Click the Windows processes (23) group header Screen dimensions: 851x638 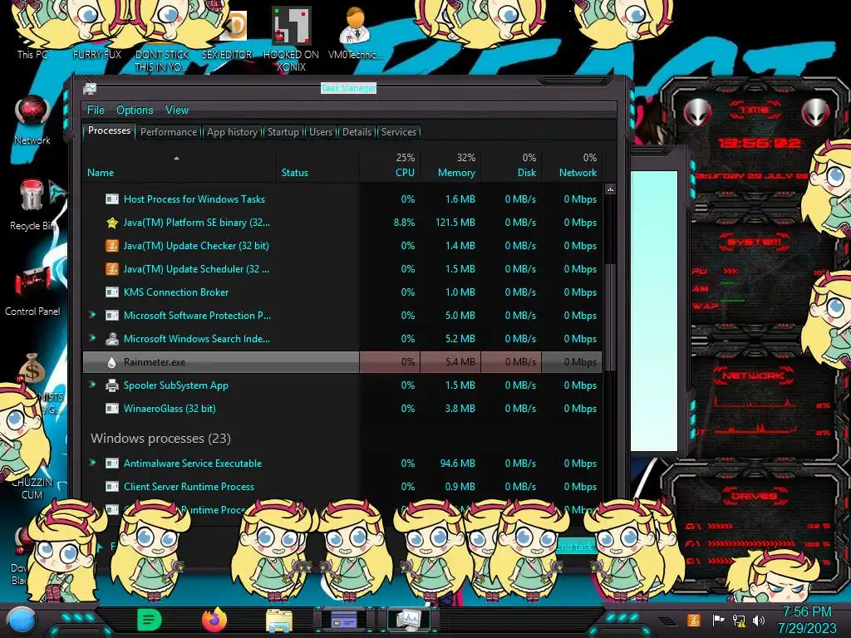tap(160, 439)
